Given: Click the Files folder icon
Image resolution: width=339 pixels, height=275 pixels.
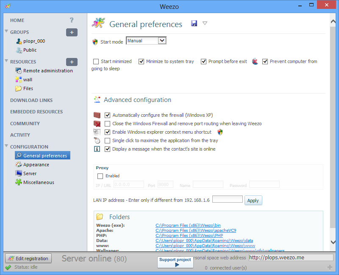Looking at the screenshot, I should pyautogui.click(x=19, y=88).
